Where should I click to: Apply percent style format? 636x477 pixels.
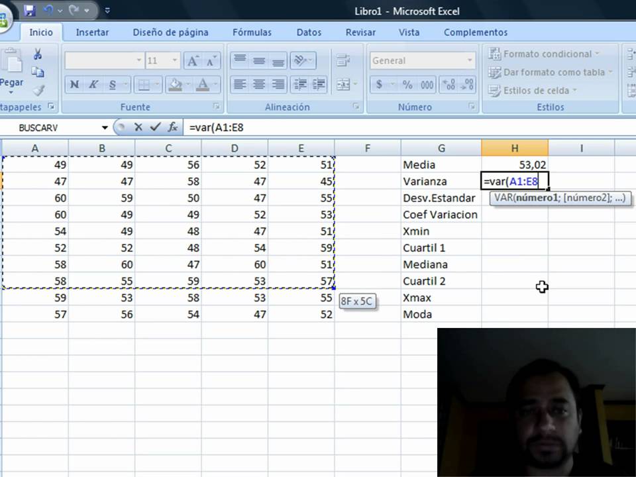coord(407,84)
